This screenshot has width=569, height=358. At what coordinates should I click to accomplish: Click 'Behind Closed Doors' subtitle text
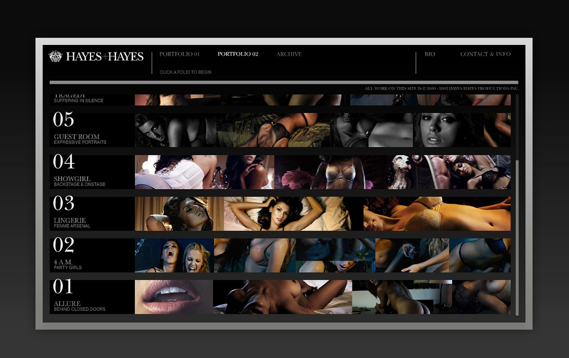point(80,309)
